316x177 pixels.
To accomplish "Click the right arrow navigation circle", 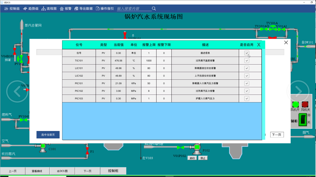I will [x=298, y=91].
